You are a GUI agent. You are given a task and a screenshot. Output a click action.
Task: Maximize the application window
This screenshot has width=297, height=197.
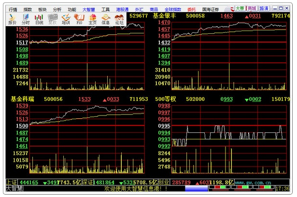[x=281, y=8]
